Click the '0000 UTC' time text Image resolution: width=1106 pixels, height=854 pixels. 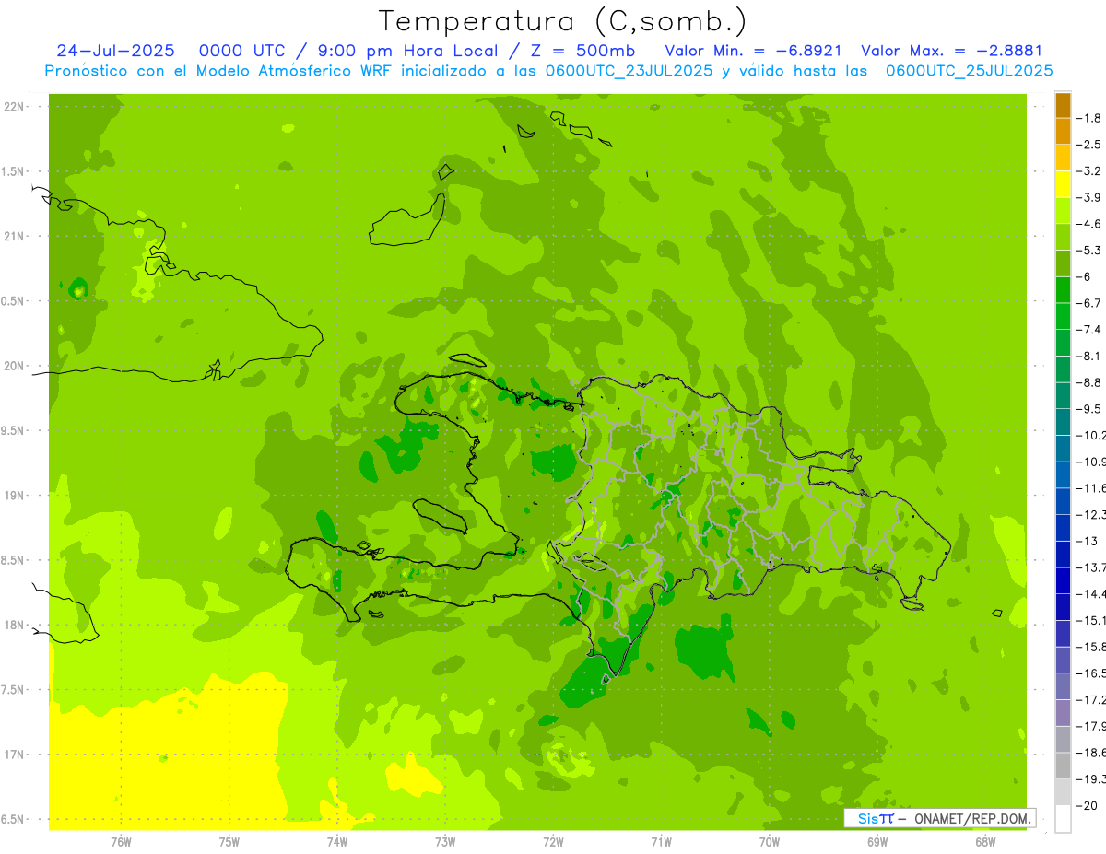[x=245, y=51]
